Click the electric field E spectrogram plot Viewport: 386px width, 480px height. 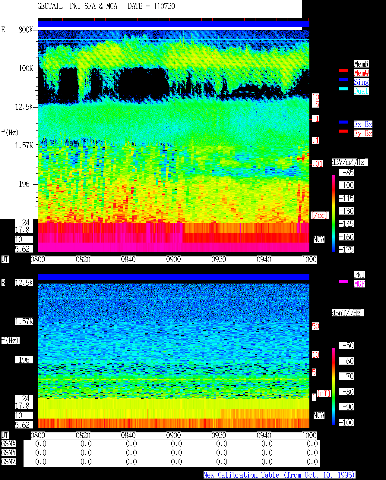[173, 141]
